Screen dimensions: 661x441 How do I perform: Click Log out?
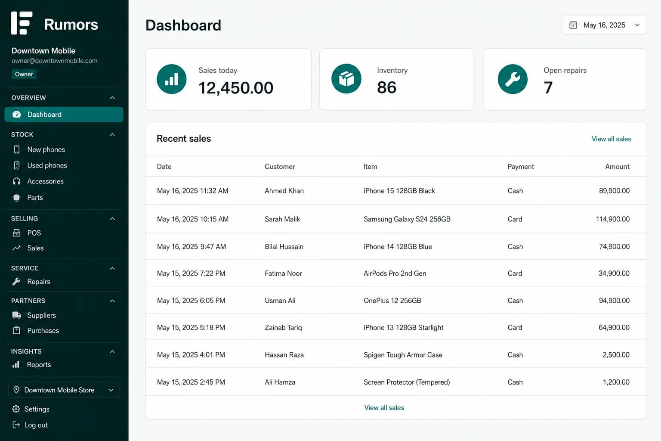point(36,425)
